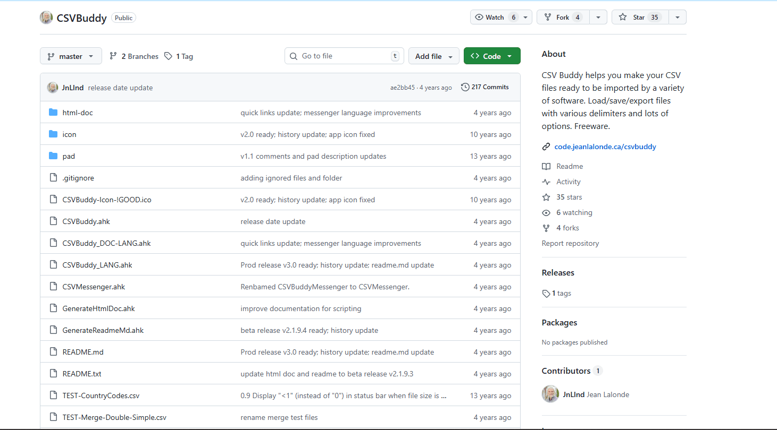Viewport: 777px width, 430px height.
Task: Click Report repository link
Action: (570, 243)
